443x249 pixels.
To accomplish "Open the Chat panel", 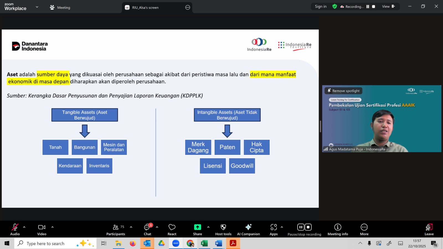I will 147,230.
